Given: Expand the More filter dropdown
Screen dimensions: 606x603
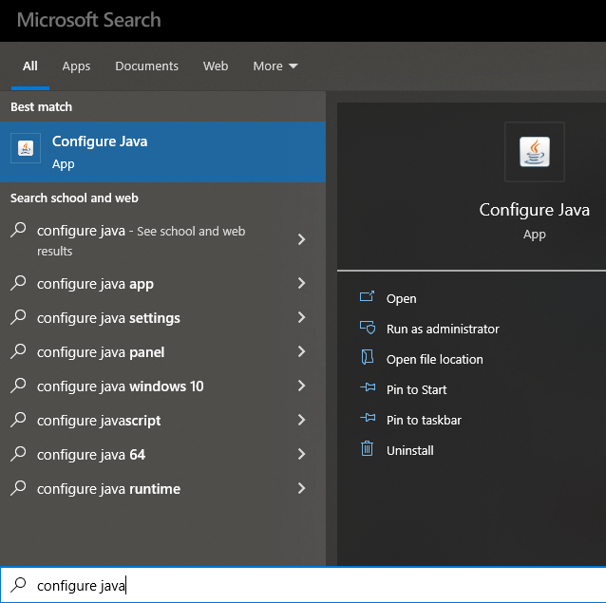Looking at the screenshot, I should point(275,66).
